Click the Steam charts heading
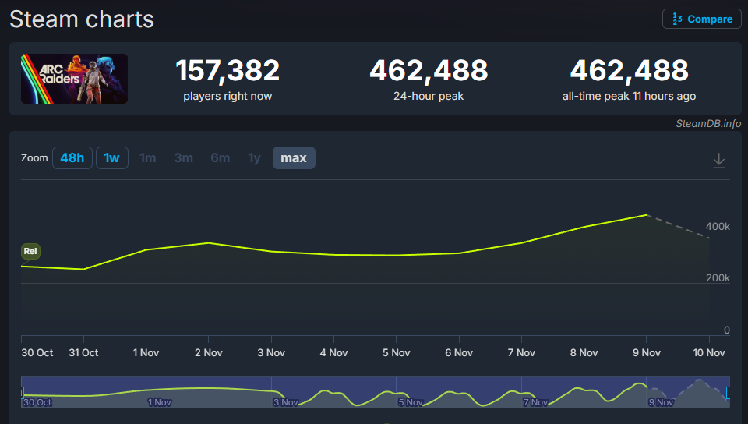The width and height of the screenshot is (748, 424). click(82, 19)
